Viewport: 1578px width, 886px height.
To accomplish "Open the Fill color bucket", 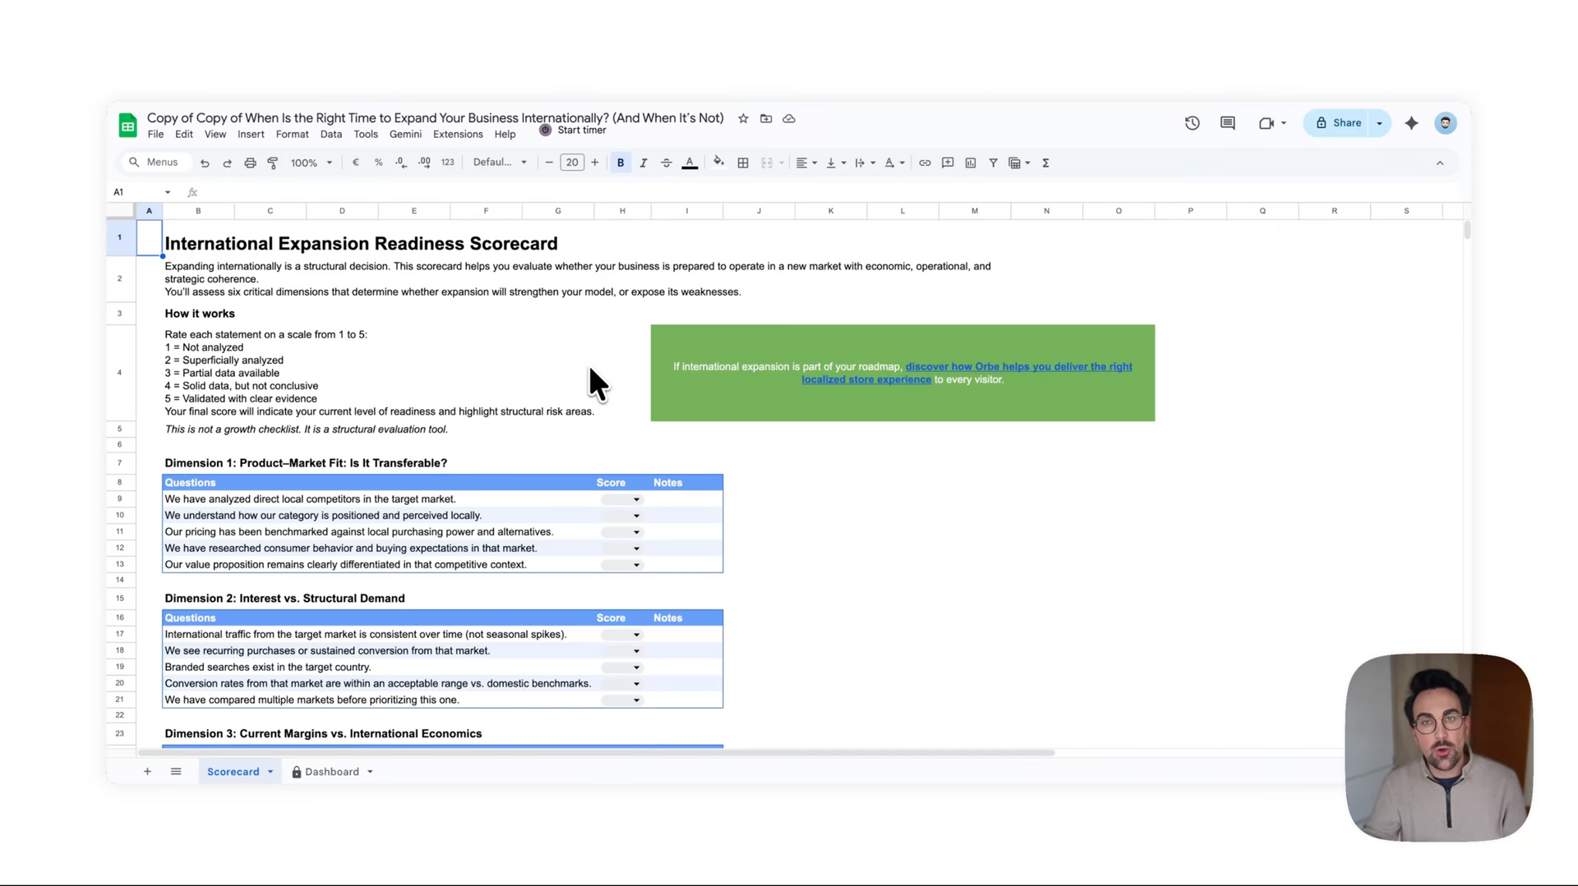I will (718, 163).
